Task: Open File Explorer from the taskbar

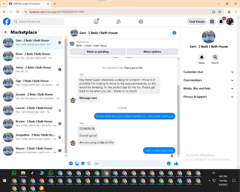Action: point(23,173)
